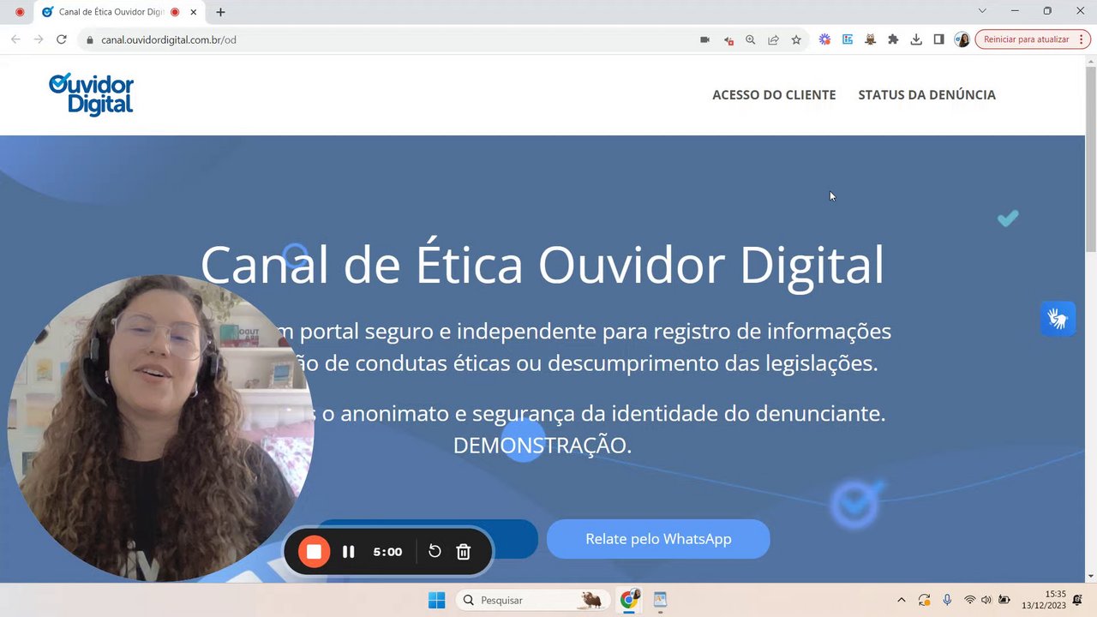Open the blue square extension icon
1097x617 pixels.
coord(848,39)
